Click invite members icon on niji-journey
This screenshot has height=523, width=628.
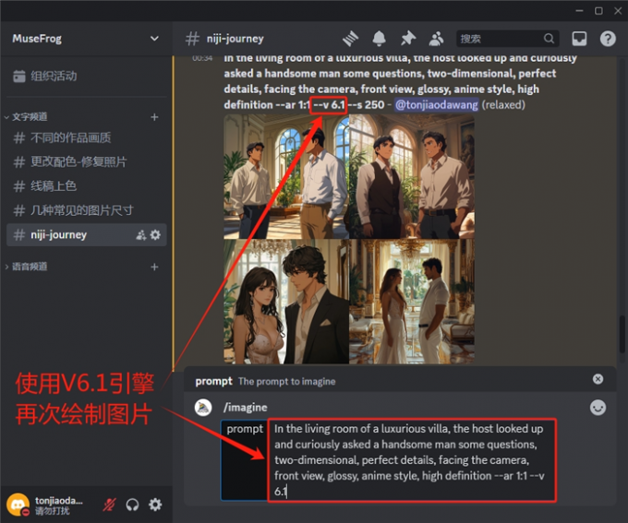[141, 235]
